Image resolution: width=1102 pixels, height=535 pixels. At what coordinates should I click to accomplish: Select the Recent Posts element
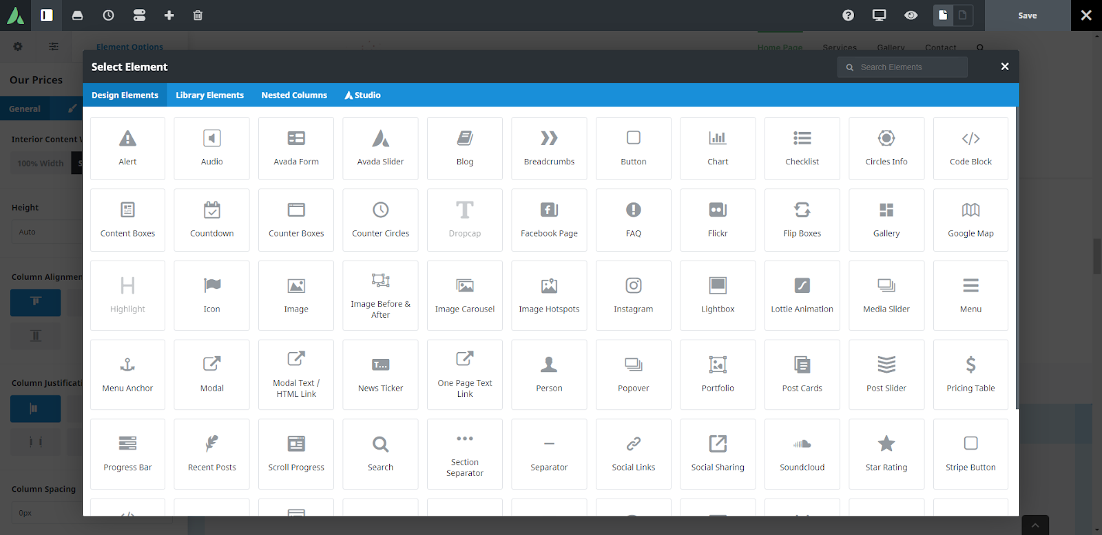(212, 454)
